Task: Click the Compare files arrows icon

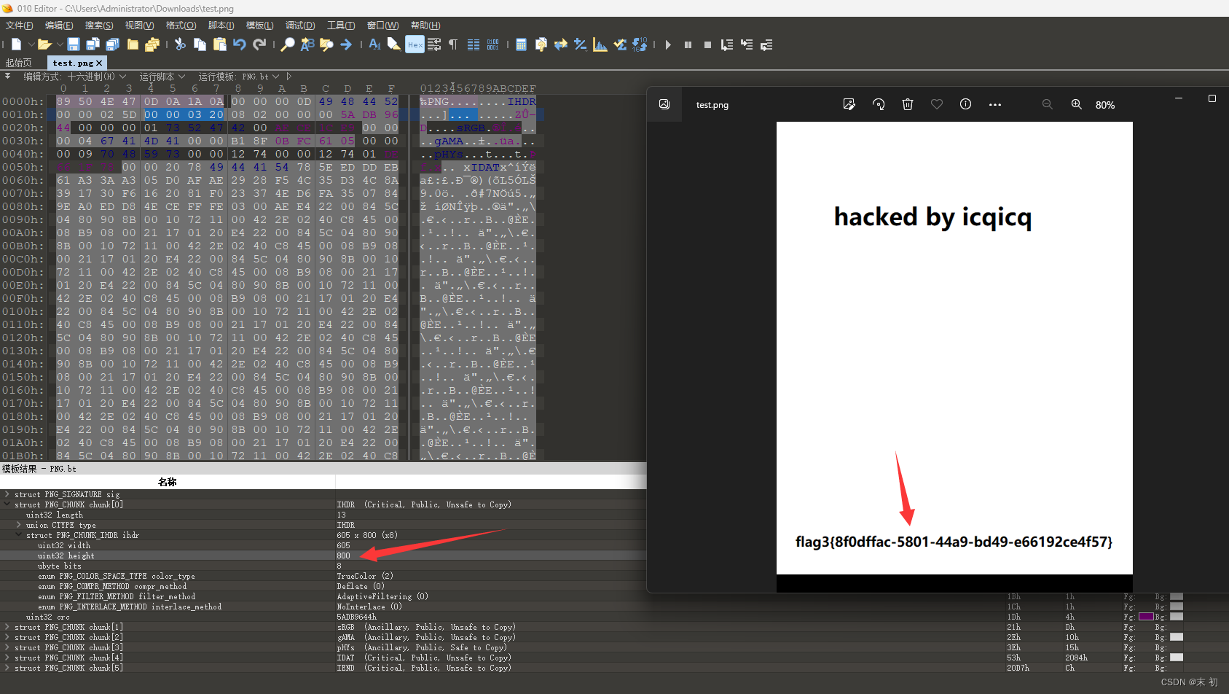Action: click(x=561, y=44)
